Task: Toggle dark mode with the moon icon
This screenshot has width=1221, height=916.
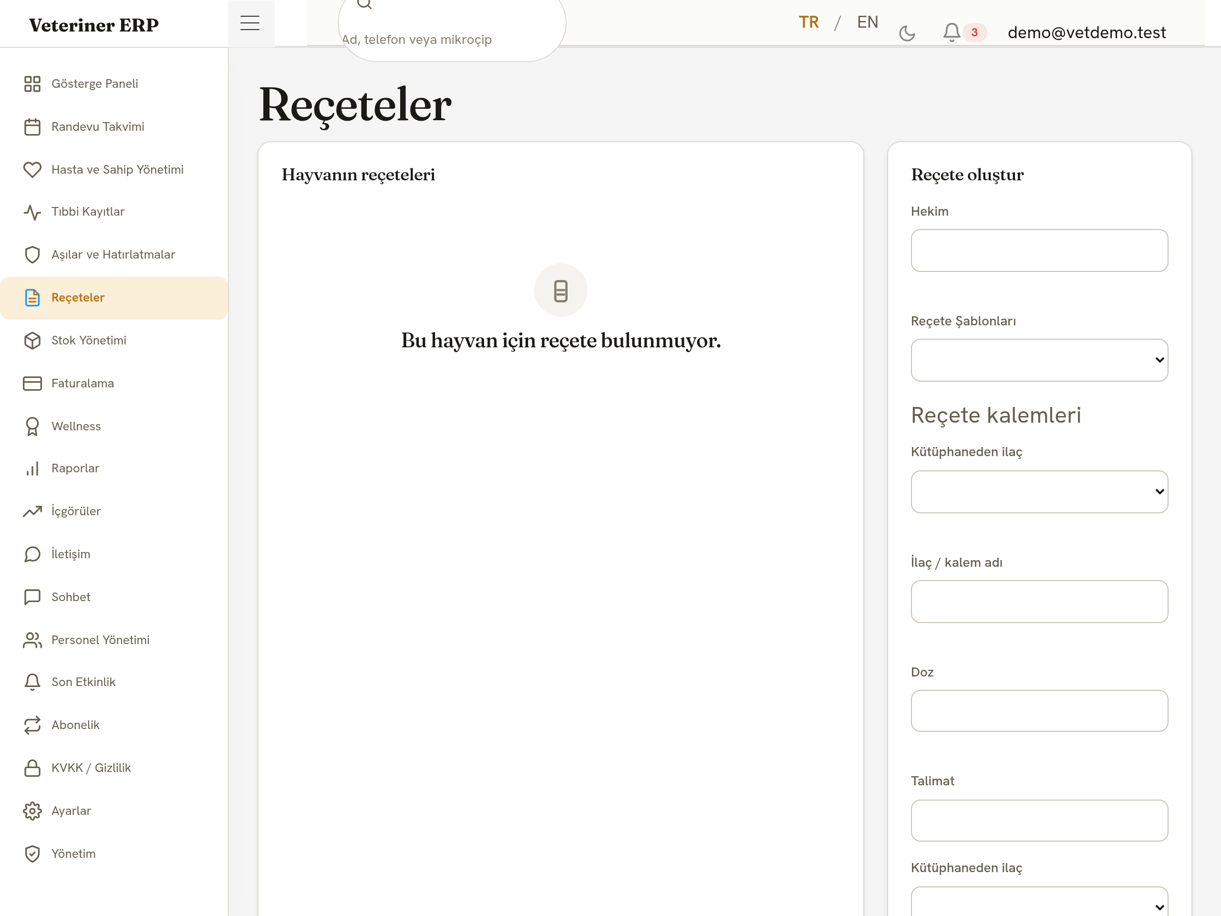Action: [x=907, y=33]
